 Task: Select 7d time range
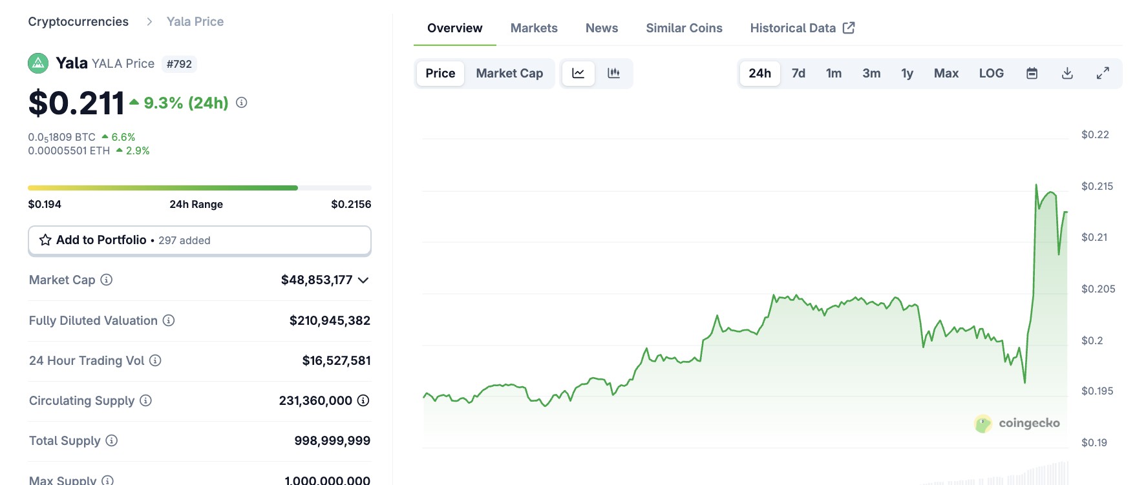click(799, 74)
